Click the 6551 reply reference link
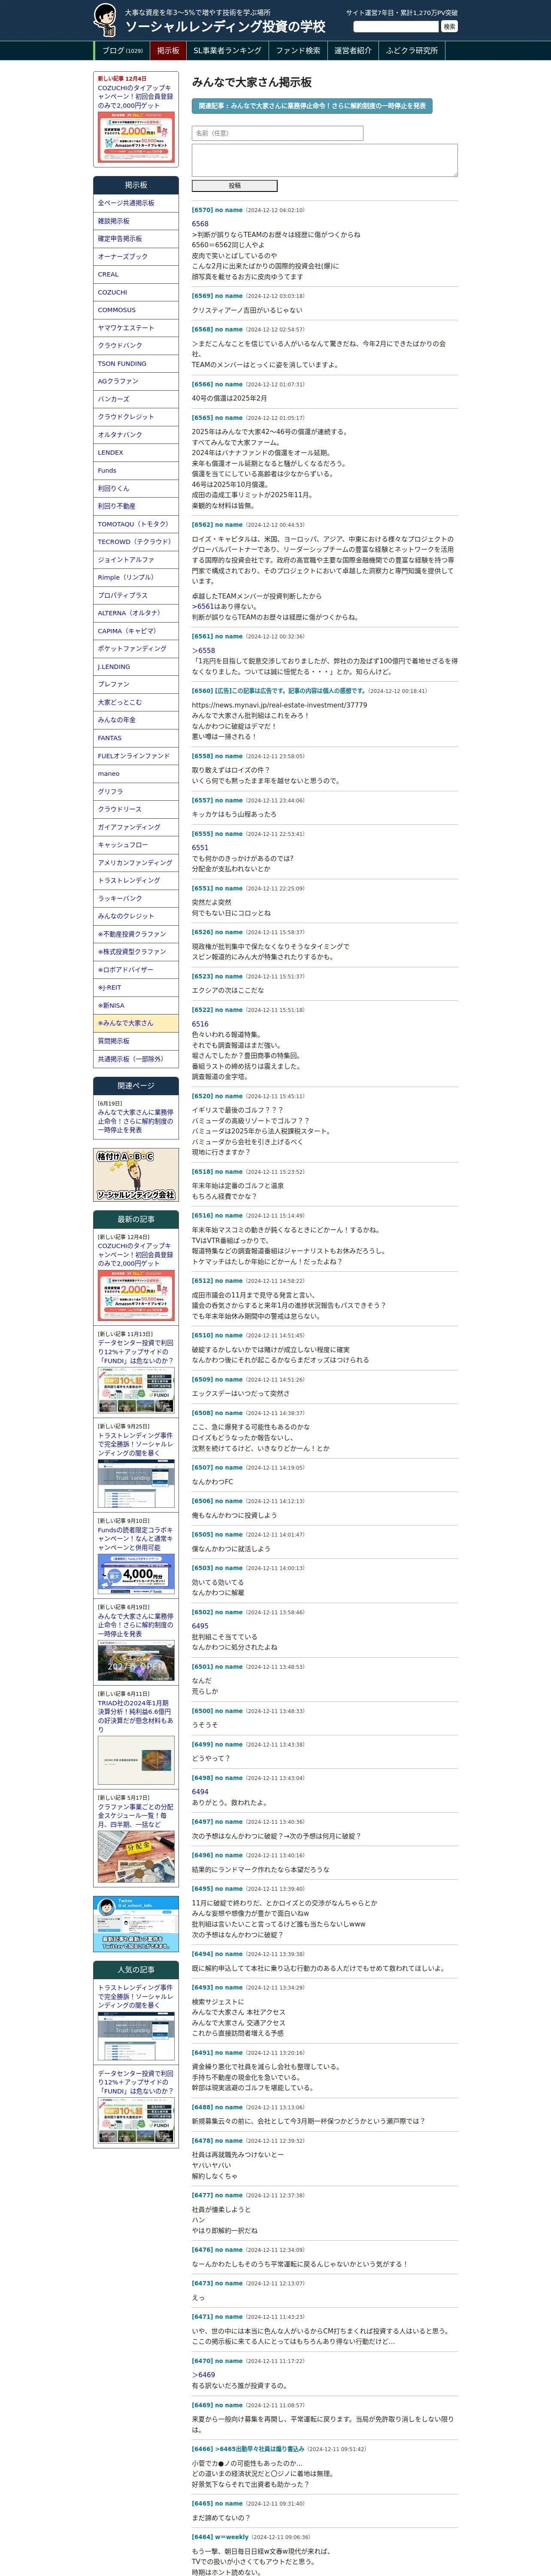Image resolution: width=551 pixels, height=2576 pixels. click(200, 848)
